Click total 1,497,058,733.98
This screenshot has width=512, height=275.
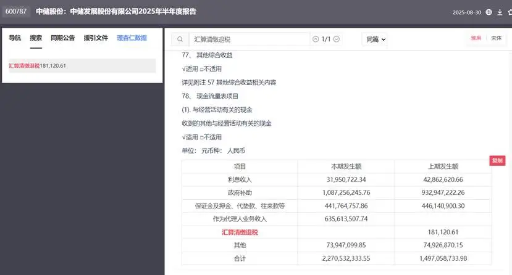[x=443, y=258]
